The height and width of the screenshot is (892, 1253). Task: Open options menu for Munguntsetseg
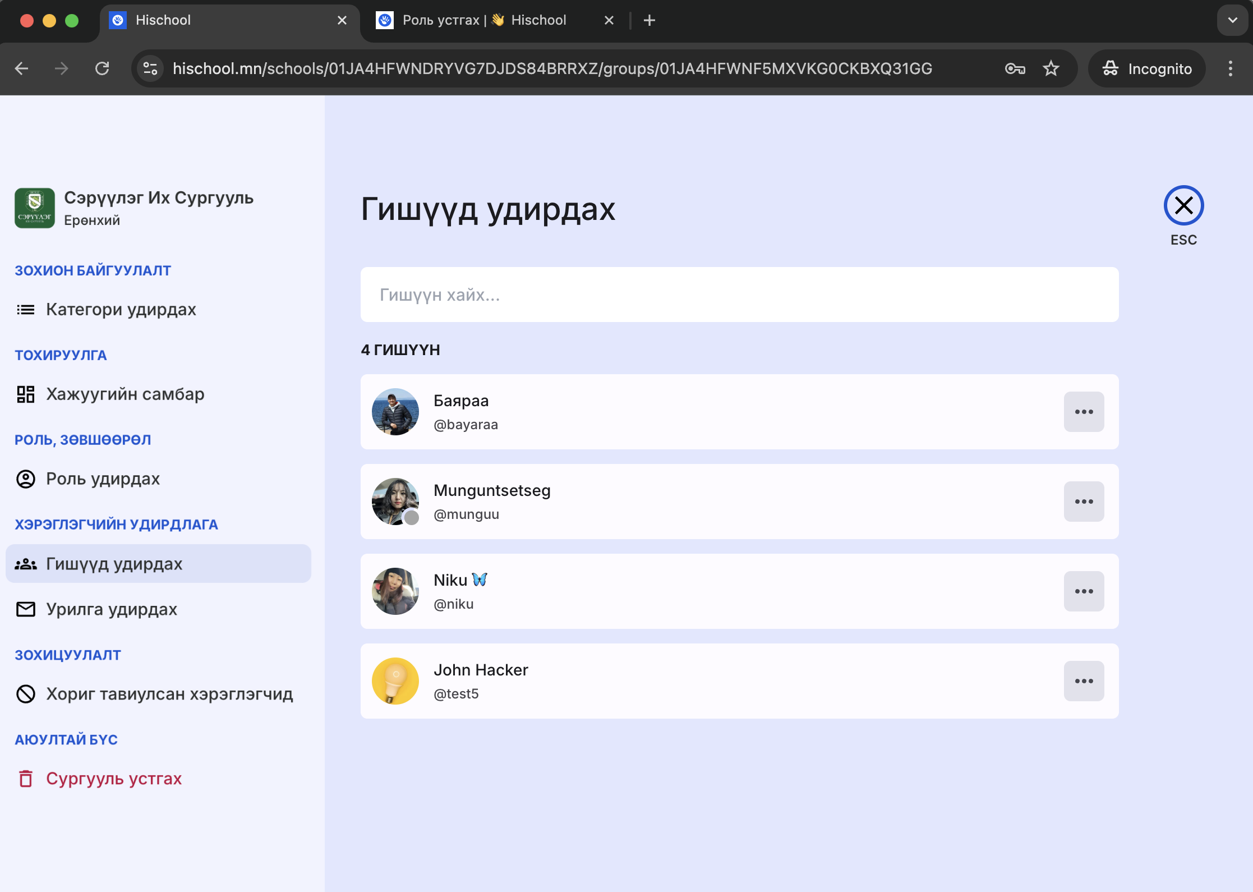click(1084, 502)
